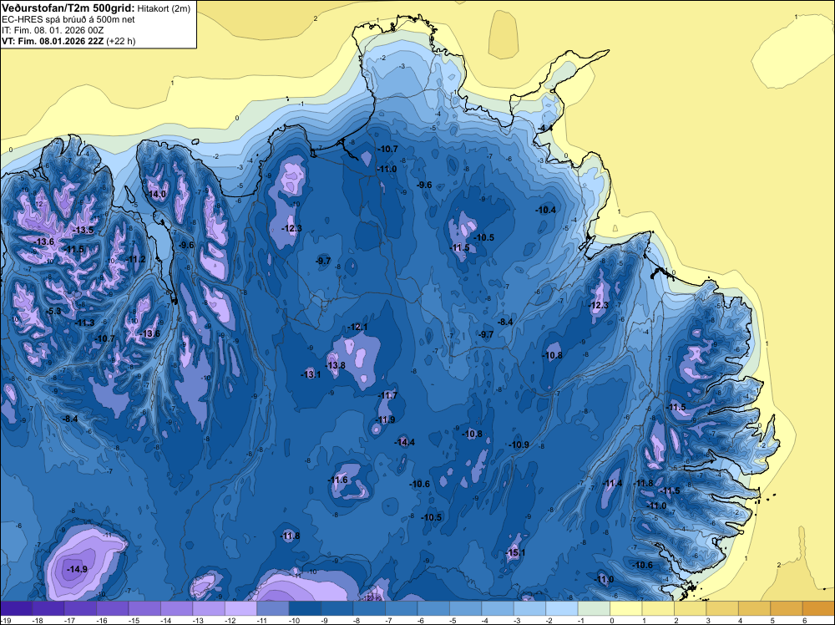Select the legend swatch between -8 and -7
The image size is (835, 625).
(370, 608)
